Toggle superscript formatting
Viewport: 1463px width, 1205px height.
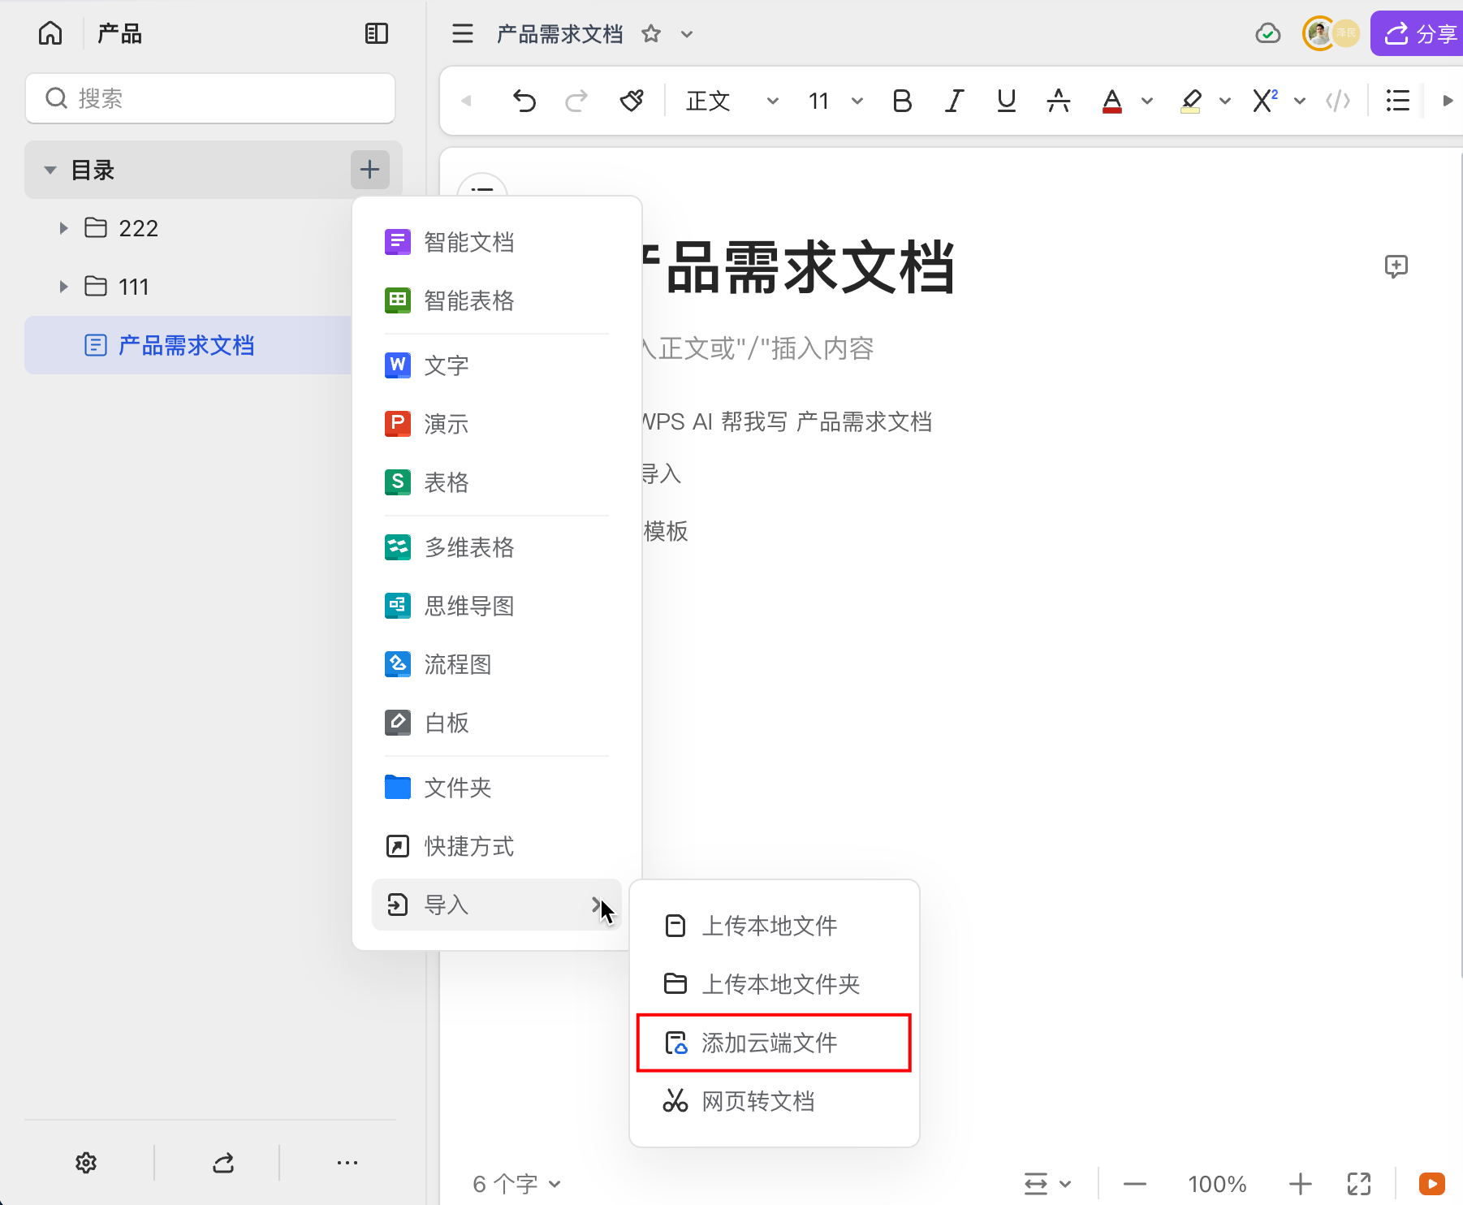click(x=1265, y=101)
